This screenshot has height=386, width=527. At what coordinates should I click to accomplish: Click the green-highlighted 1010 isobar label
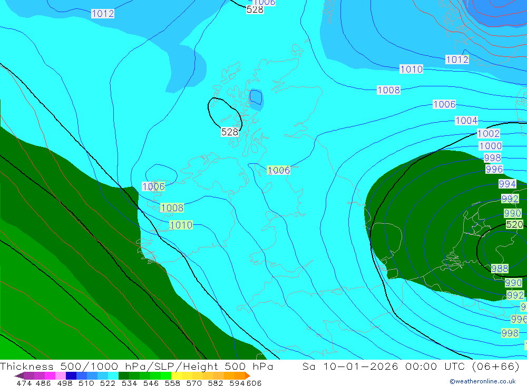tap(181, 225)
